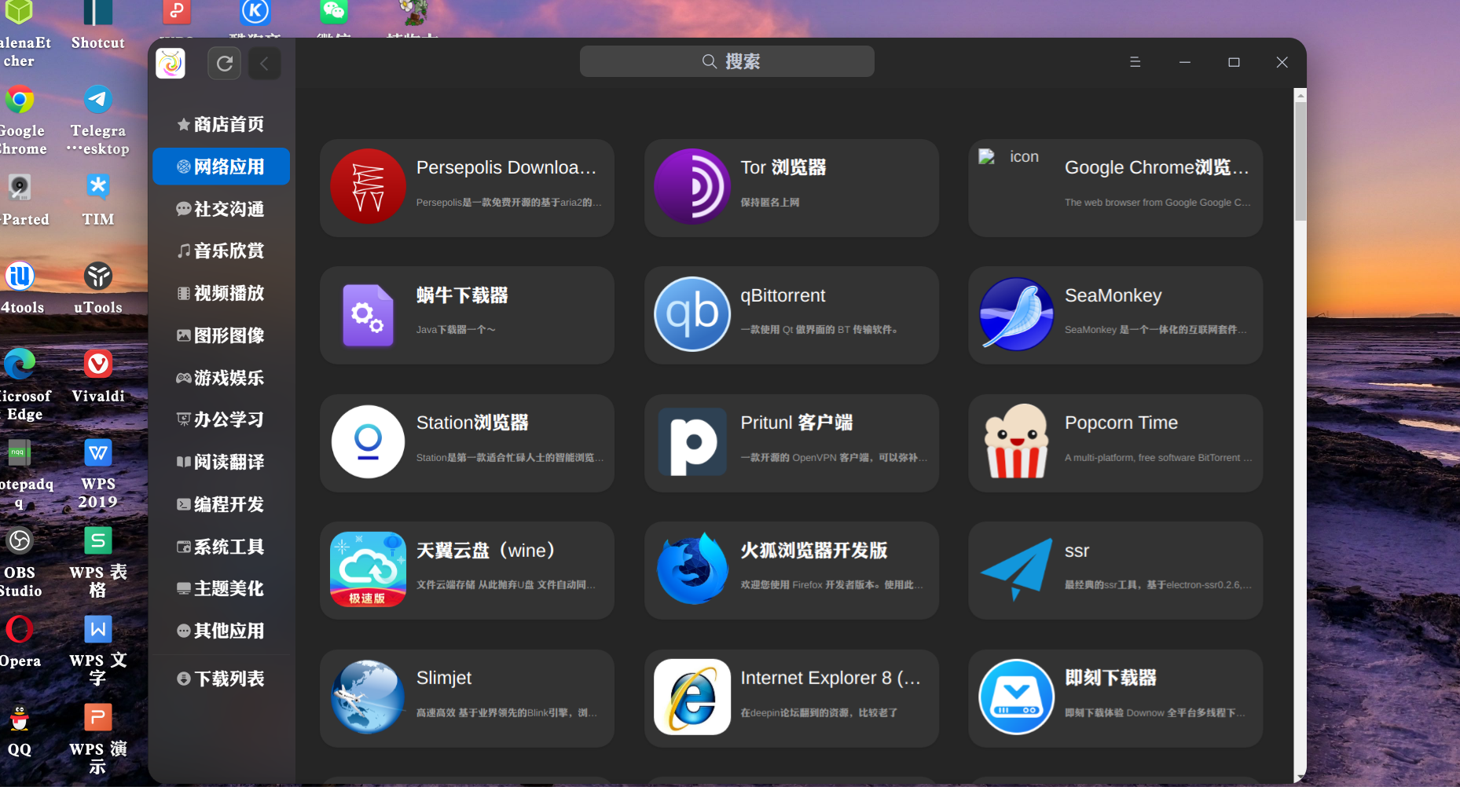1460x787 pixels.
Task: Open the hamburger options menu
Action: point(1135,61)
